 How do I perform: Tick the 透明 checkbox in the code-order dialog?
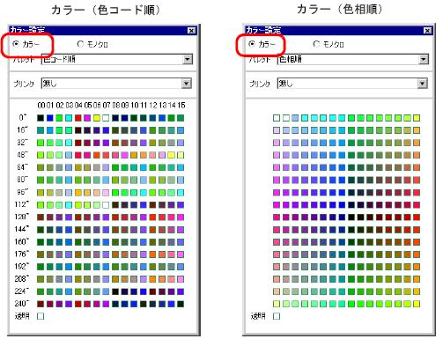click(x=41, y=316)
